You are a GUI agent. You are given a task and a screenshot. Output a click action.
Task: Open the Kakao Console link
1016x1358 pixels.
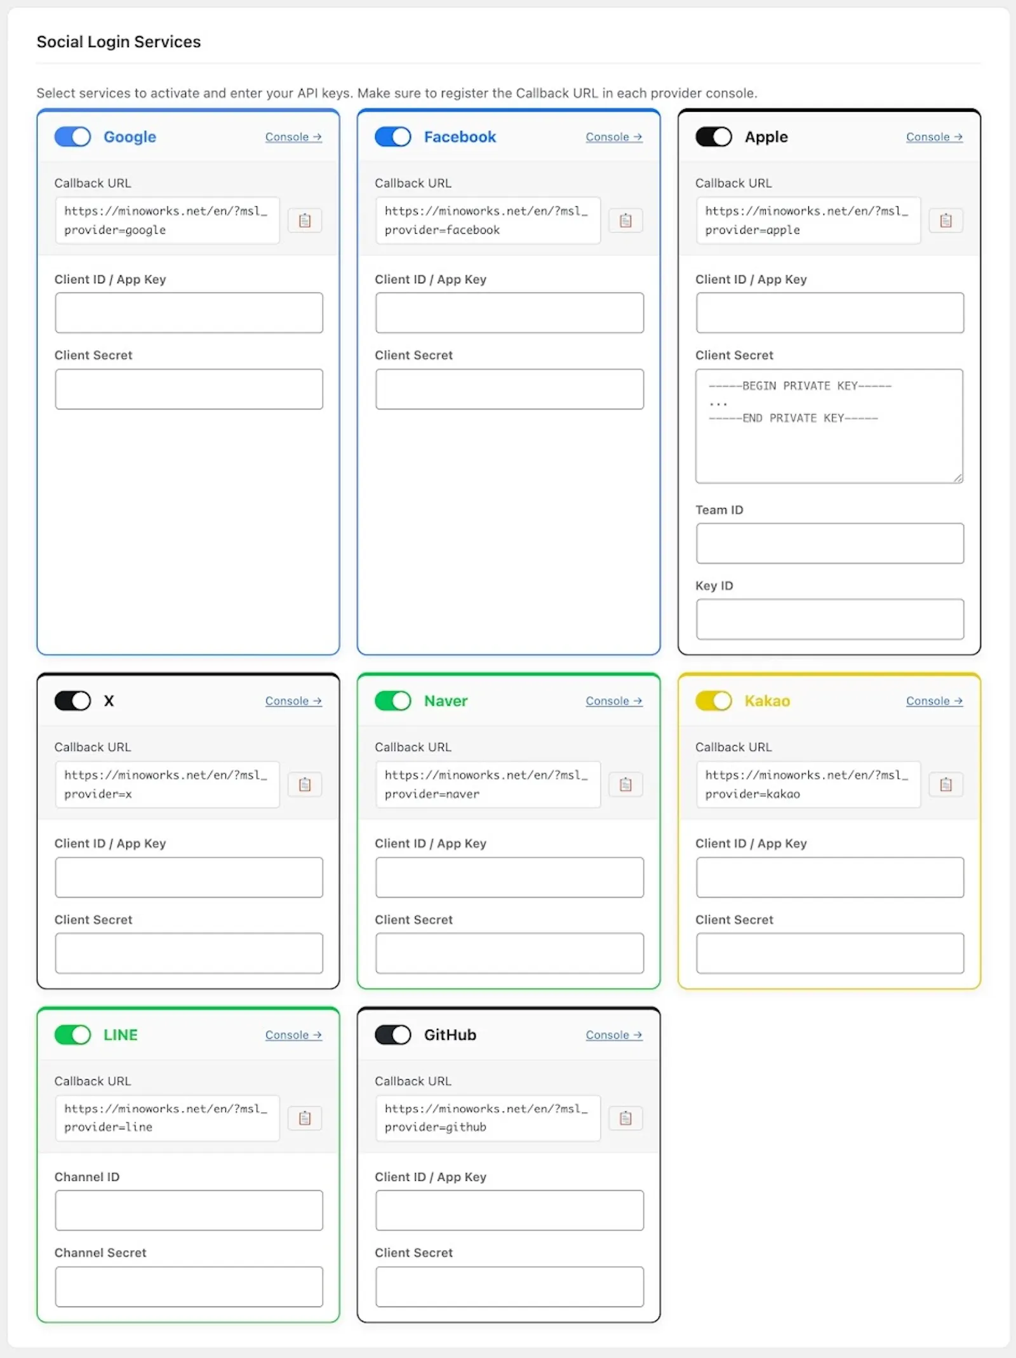[935, 701]
